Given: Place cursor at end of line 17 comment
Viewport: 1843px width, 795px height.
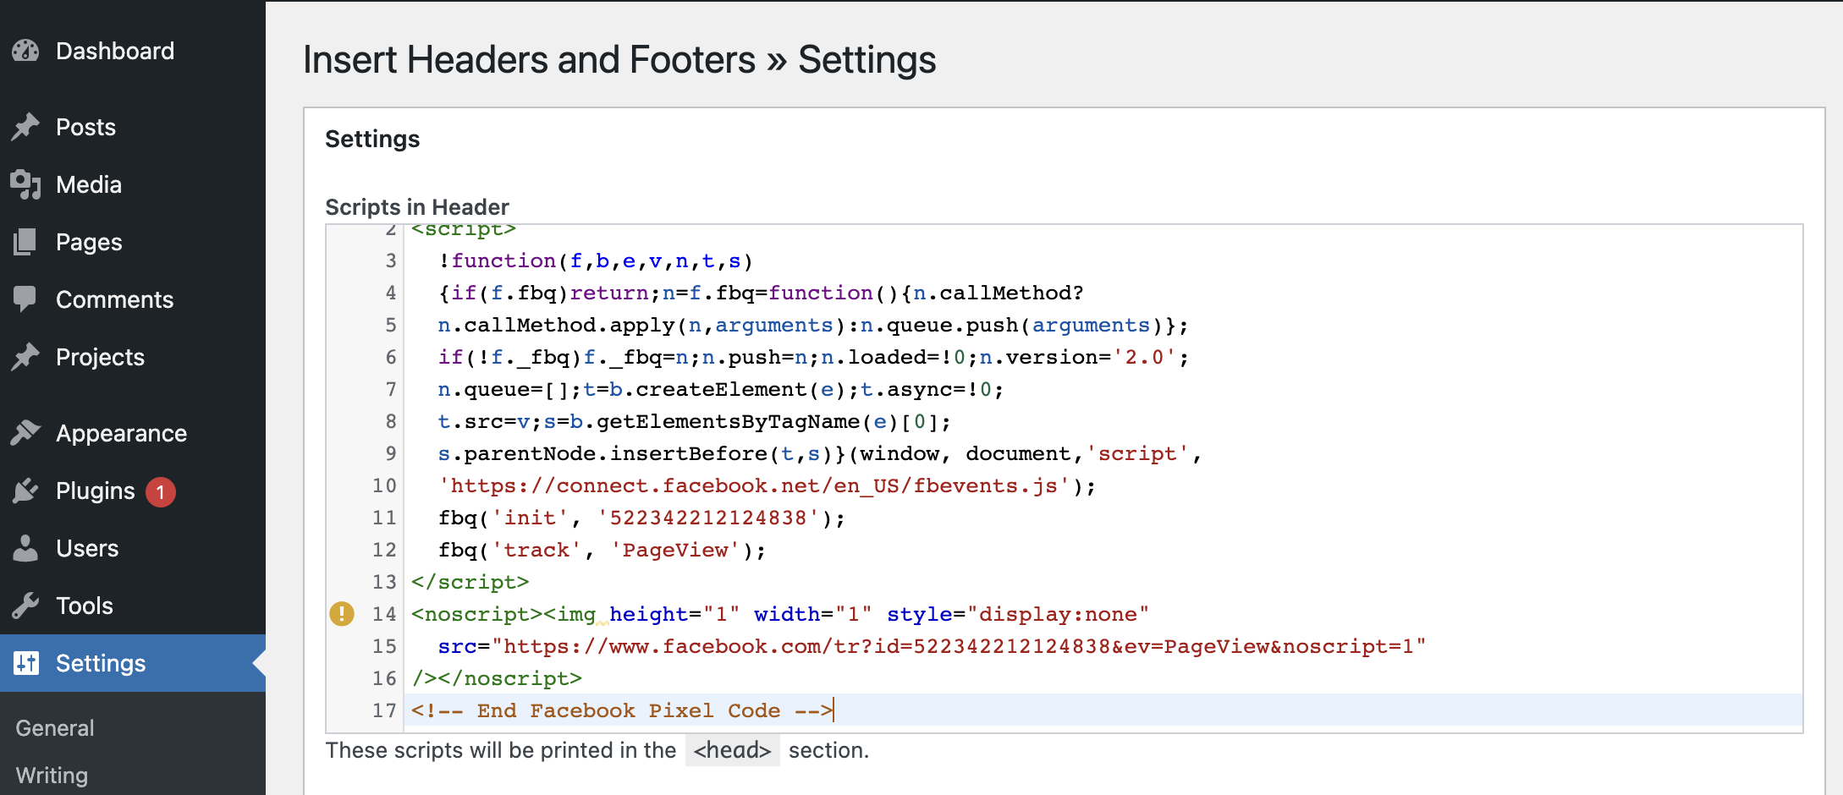Looking at the screenshot, I should (833, 710).
